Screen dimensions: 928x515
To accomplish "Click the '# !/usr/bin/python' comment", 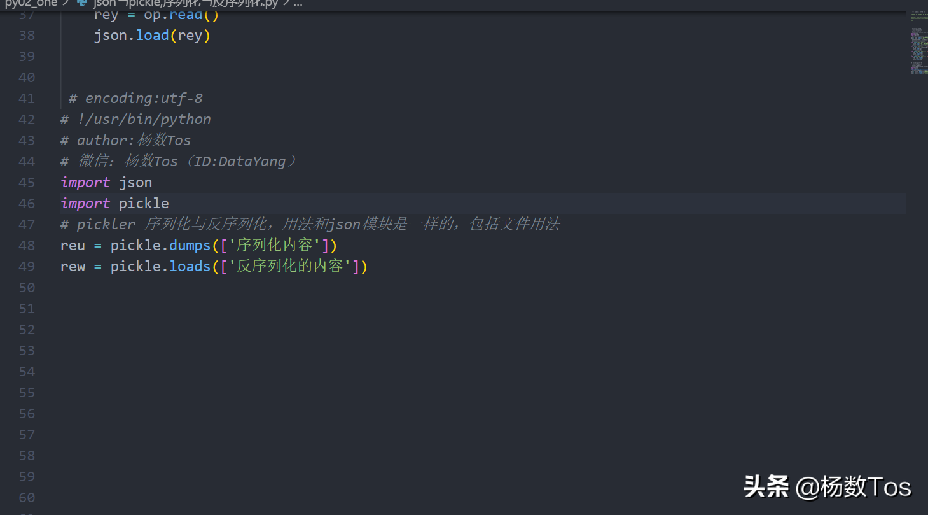I will (x=135, y=120).
